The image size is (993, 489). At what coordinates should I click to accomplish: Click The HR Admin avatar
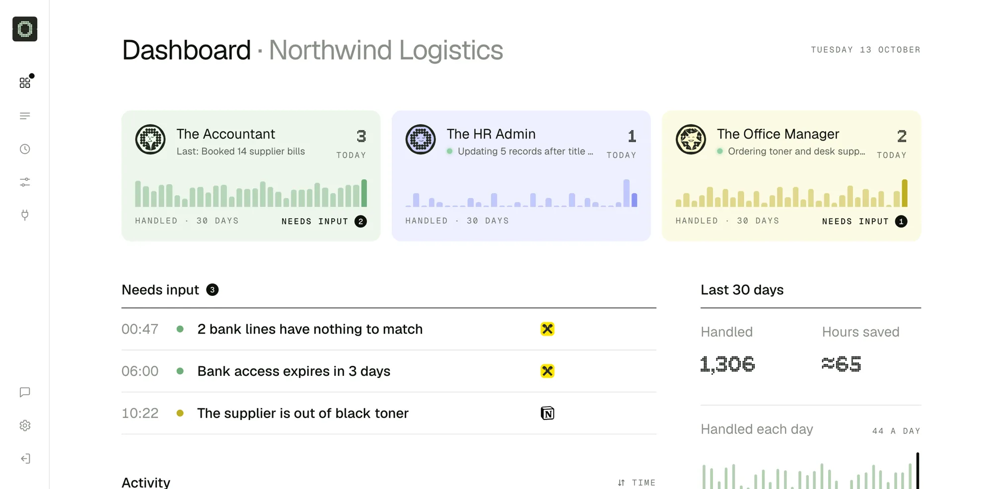421,140
